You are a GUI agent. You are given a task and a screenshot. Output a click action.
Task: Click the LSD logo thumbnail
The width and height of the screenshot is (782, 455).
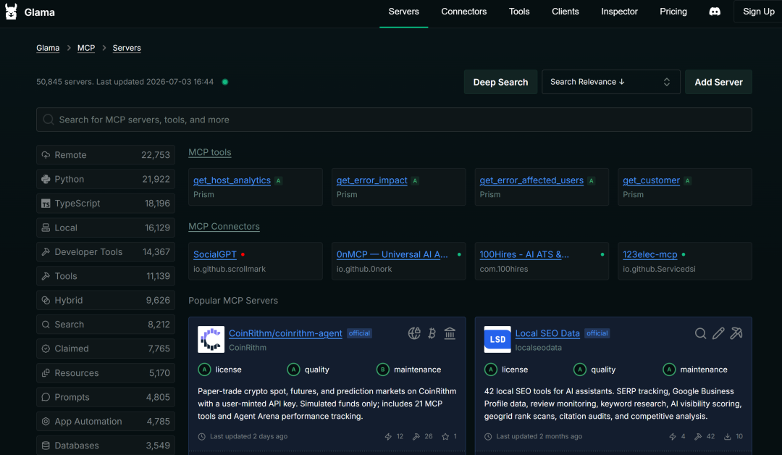(x=497, y=339)
